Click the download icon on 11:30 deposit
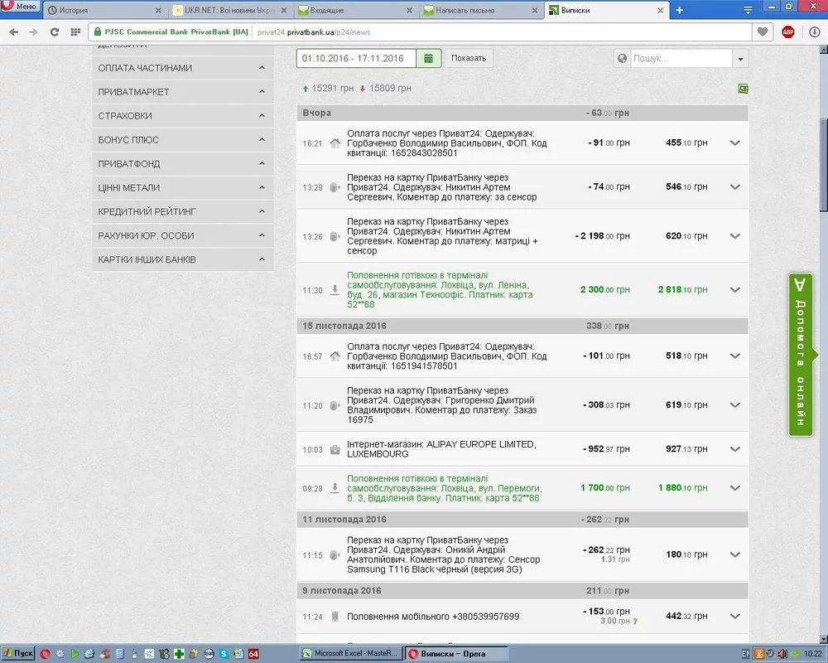Image resolution: width=828 pixels, height=663 pixels. (x=335, y=290)
